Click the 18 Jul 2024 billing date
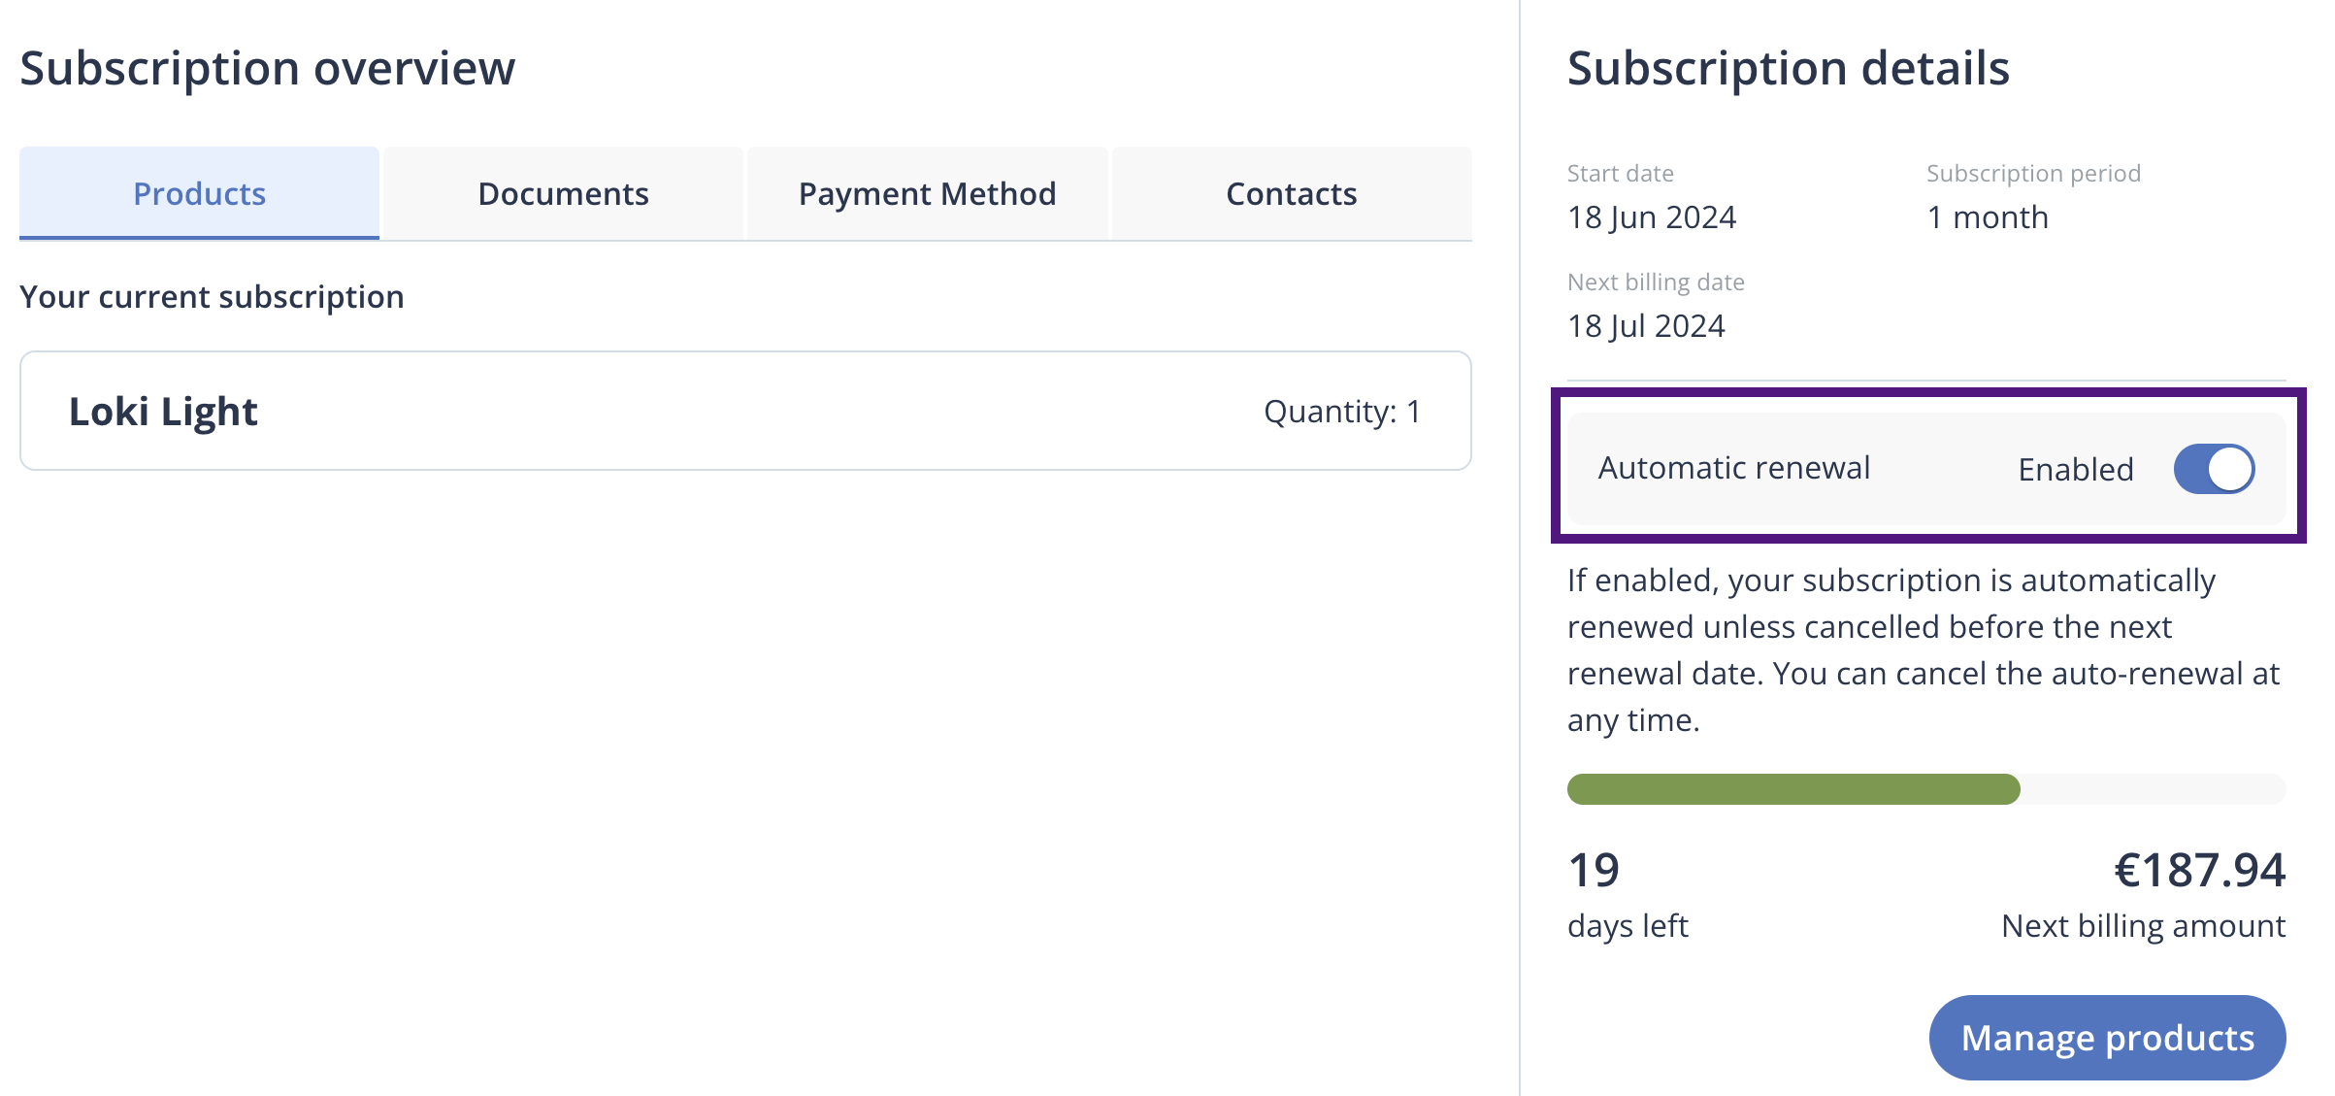This screenshot has width=2335, height=1096. (1646, 326)
